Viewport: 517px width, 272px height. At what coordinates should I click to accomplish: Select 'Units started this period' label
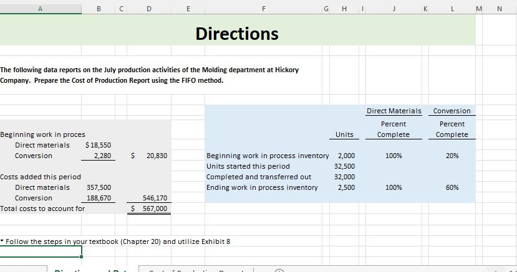248,166
